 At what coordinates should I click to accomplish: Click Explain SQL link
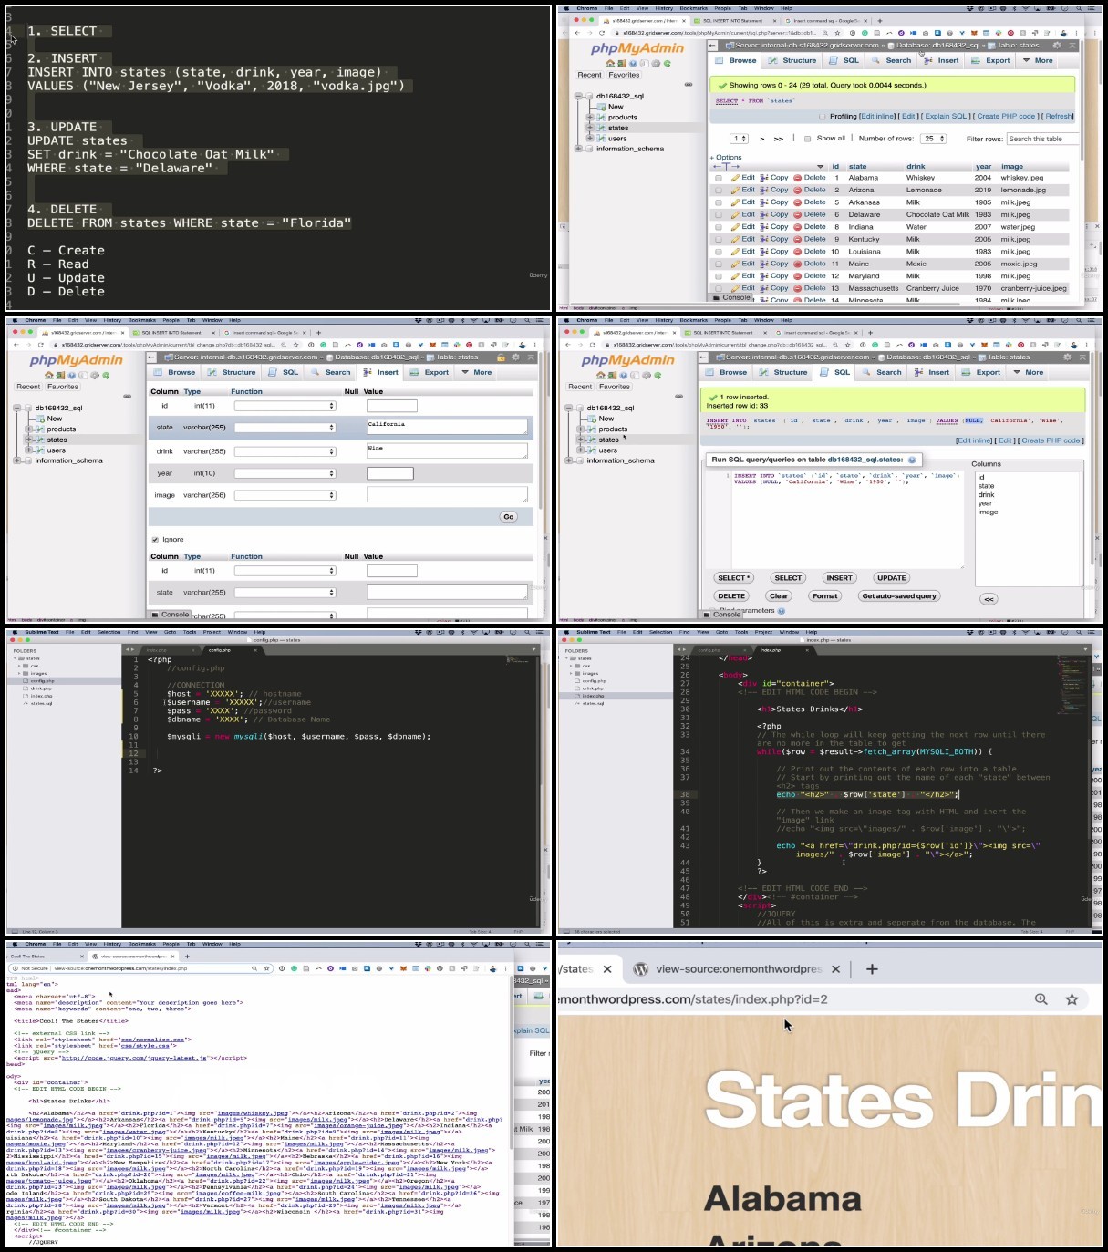click(946, 117)
